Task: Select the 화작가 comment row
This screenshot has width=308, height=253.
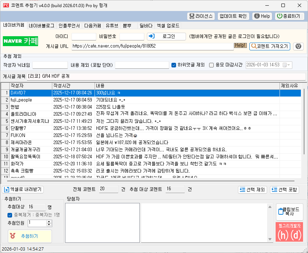Action: (x=151, y=164)
